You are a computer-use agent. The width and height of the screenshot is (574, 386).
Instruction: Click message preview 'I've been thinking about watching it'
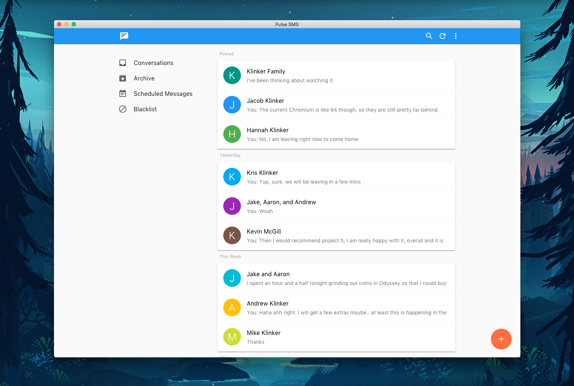pos(290,80)
